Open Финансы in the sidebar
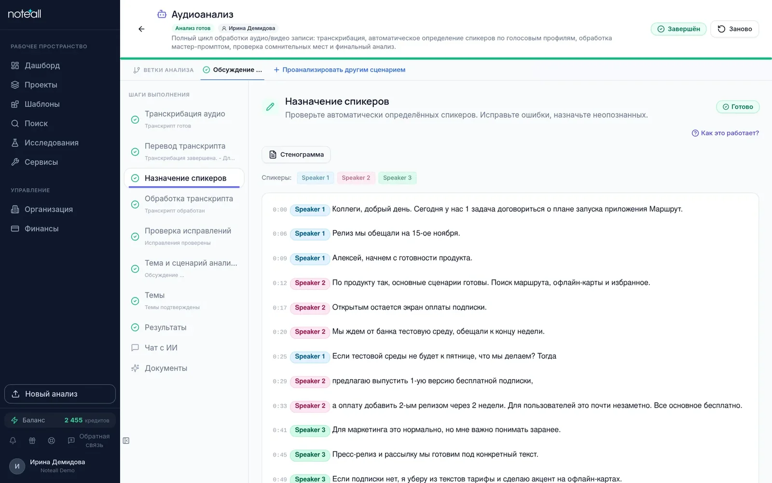 point(60,228)
